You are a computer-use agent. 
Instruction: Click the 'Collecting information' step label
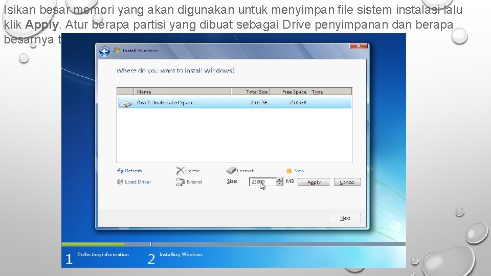tap(103, 255)
